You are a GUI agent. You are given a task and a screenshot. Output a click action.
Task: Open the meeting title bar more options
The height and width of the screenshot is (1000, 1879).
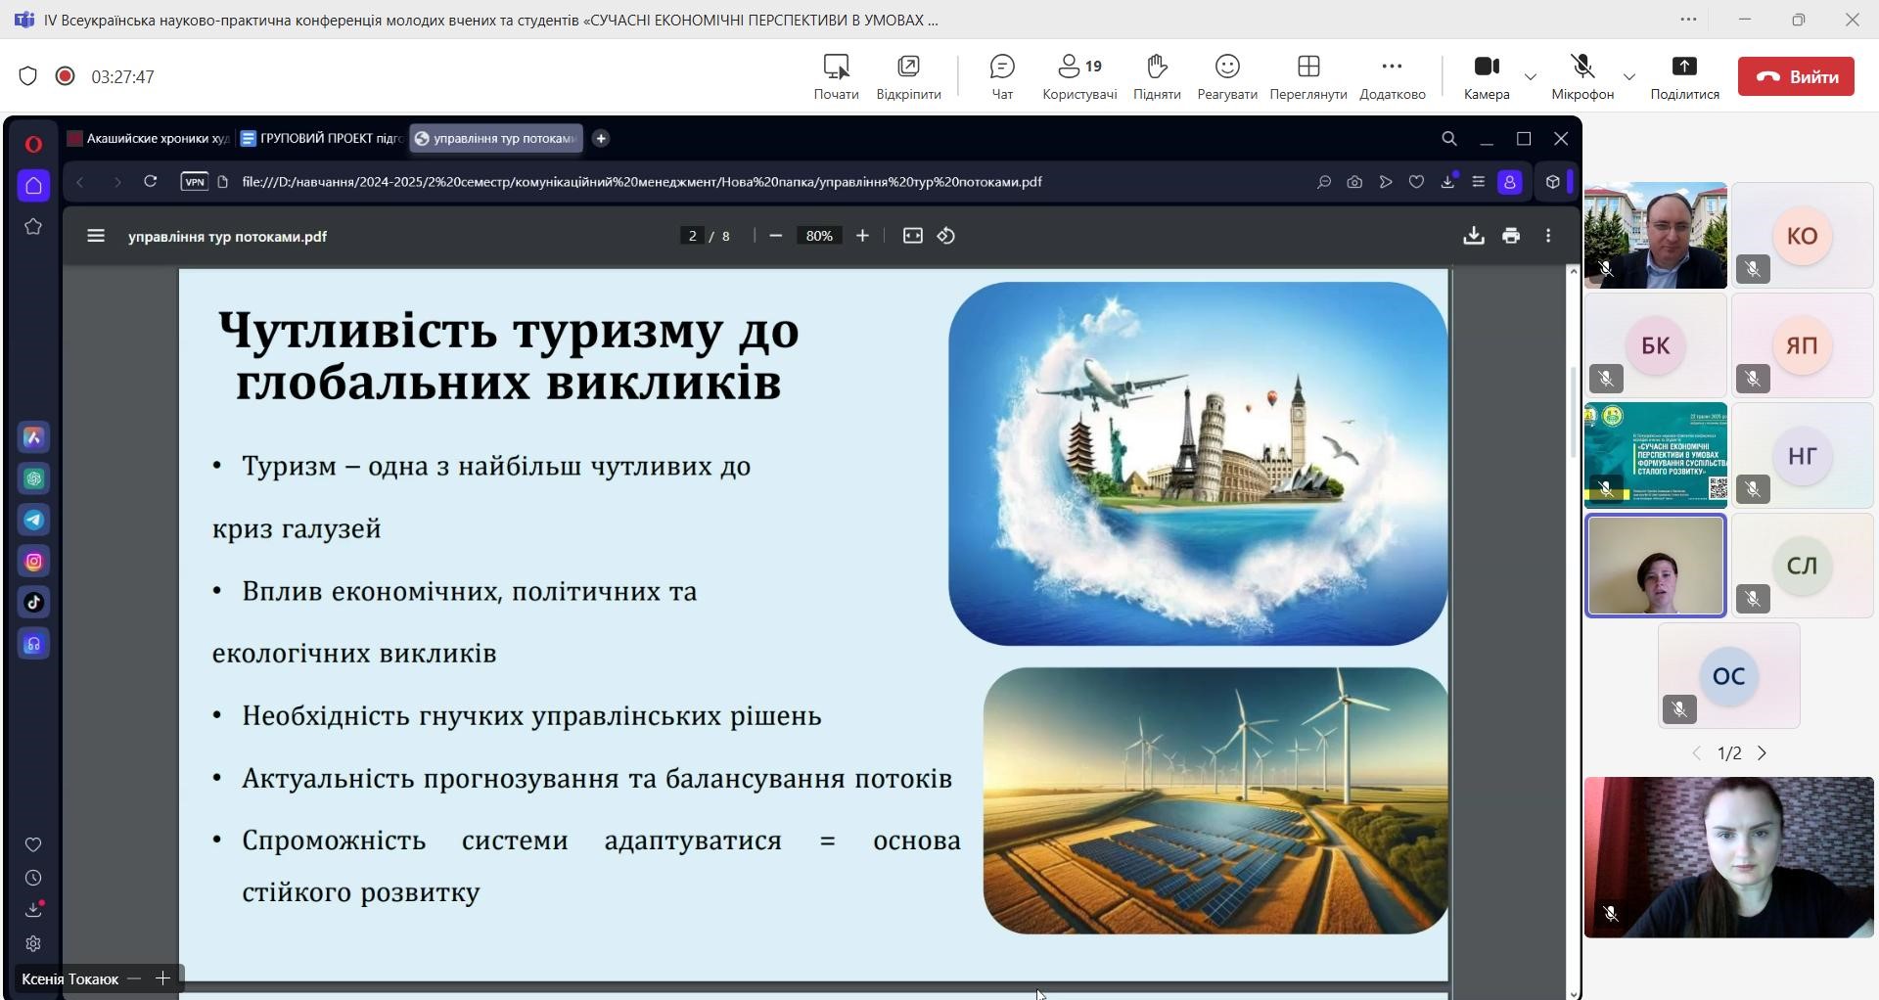pos(1688,20)
